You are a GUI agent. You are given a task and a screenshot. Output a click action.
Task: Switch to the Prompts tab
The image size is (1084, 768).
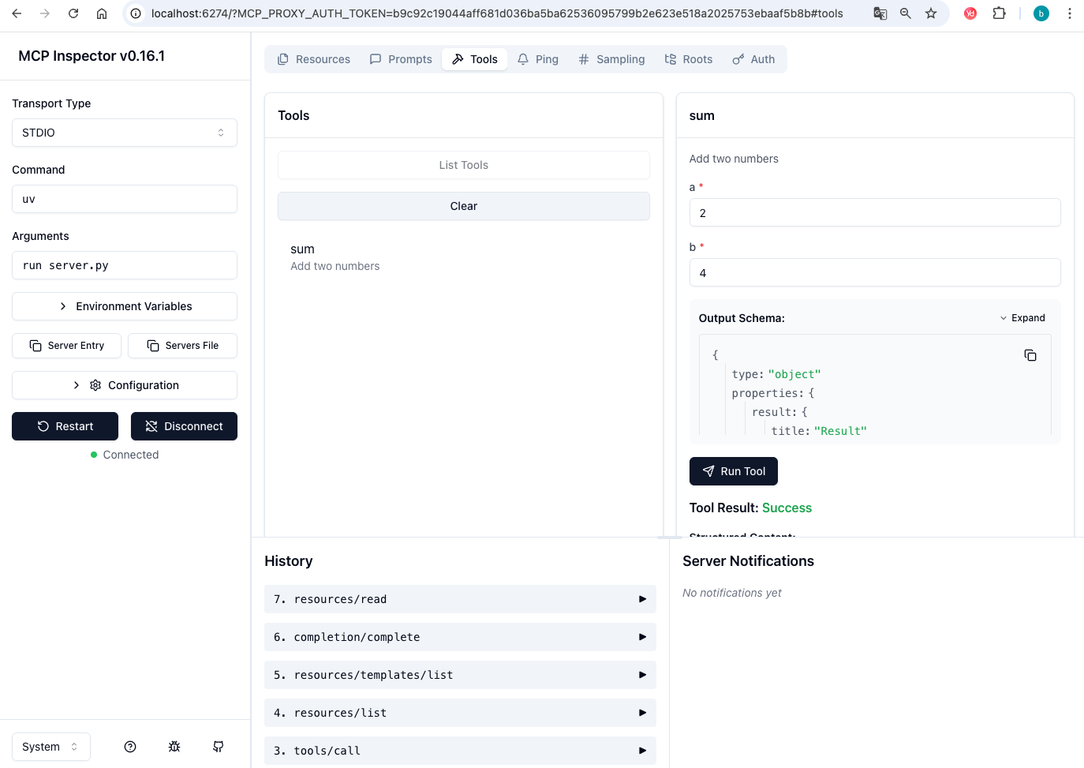click(x=401, y=58)
